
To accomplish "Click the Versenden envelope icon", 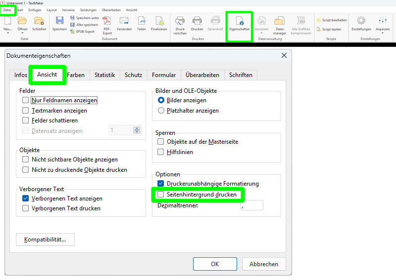I will pos(124,21).
